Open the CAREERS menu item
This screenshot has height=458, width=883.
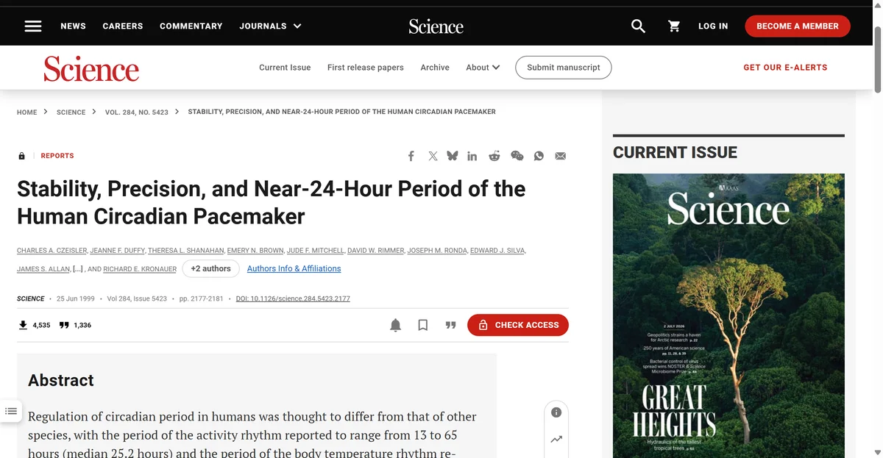(123, 26)
